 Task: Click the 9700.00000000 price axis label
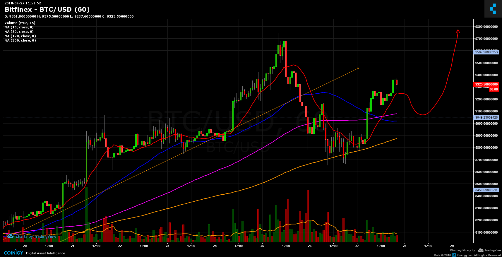pos(486,39)
